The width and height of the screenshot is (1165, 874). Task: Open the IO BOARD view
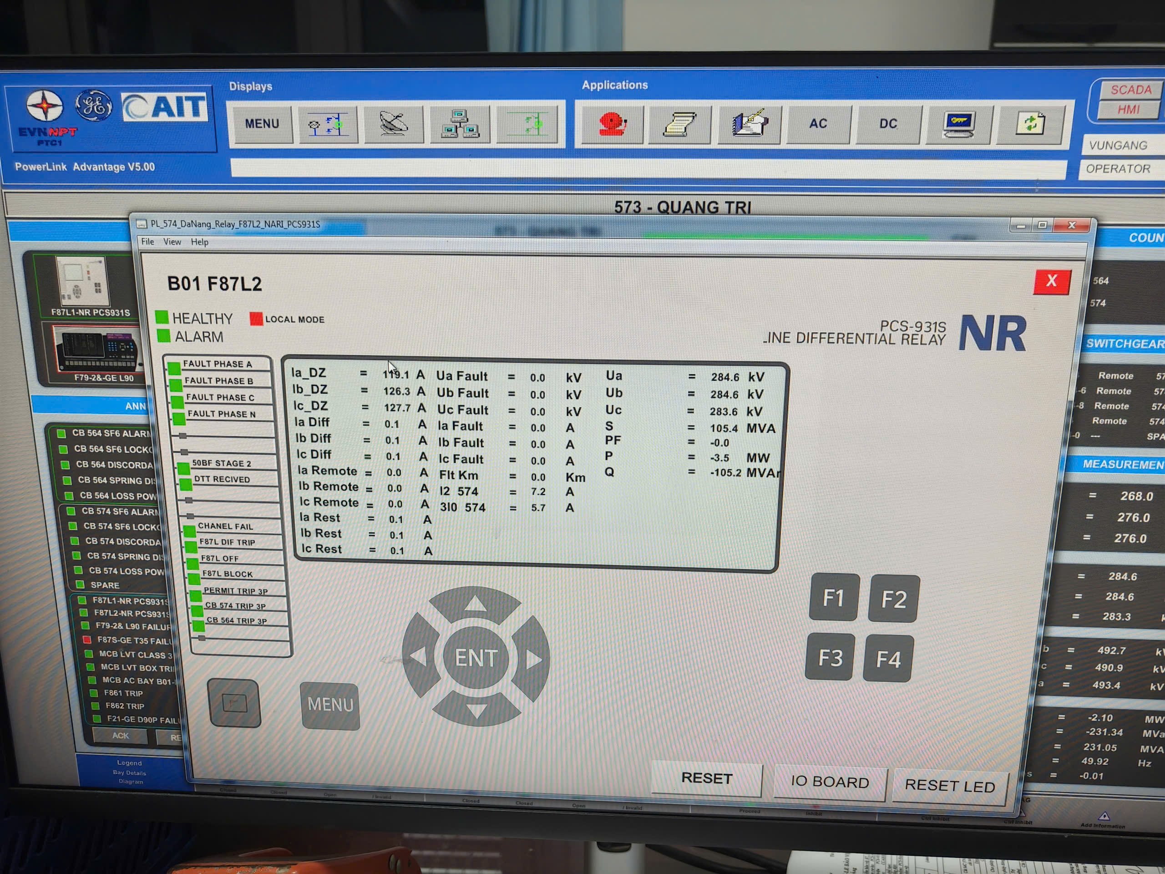830,783
